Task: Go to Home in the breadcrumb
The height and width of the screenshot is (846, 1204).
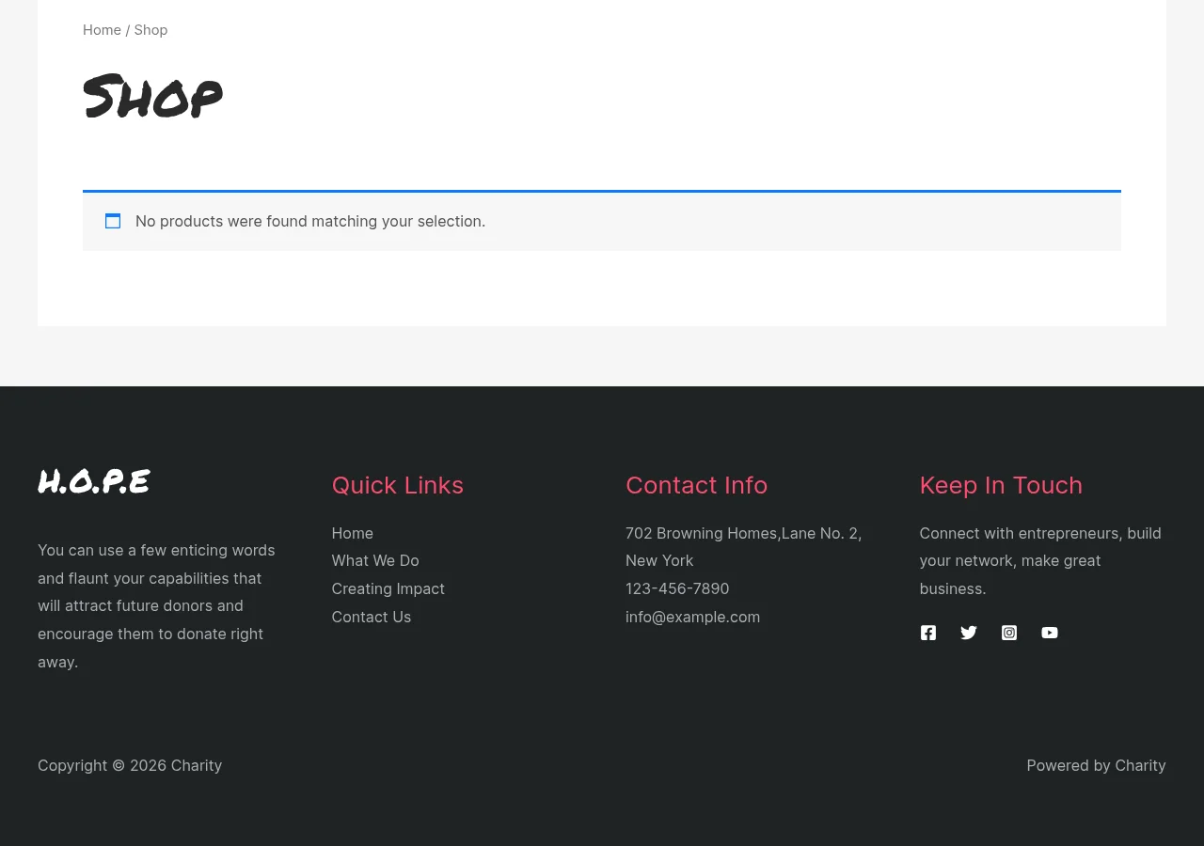Action: pos(102,30)
